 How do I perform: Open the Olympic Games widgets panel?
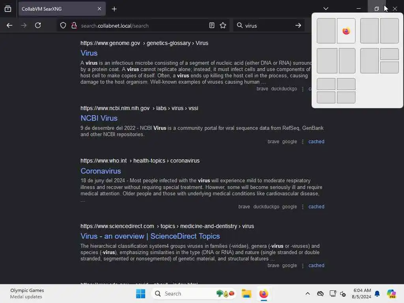click(27, 294)
